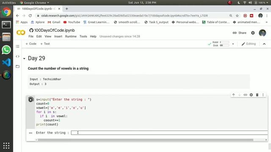Screen dimensions: 271x152
Task: Open the Task 5_output bookmark
Action: tap(156, 22)
